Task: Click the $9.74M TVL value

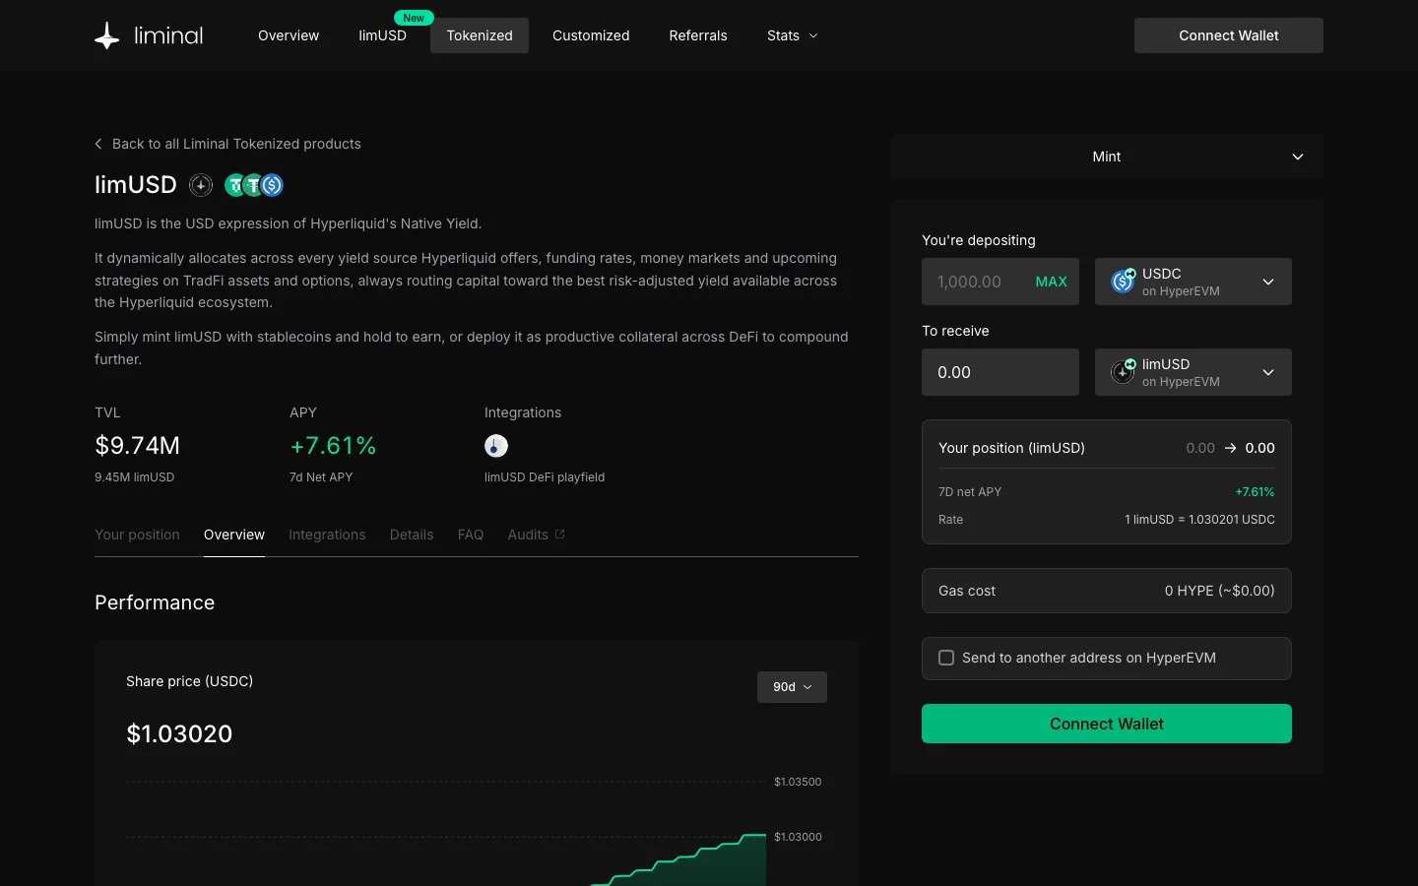Action: [138, 446]
